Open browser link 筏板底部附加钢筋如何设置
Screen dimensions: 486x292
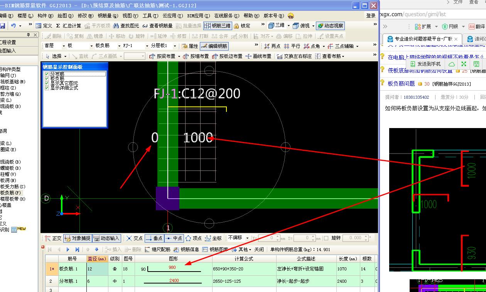[420, 71]
